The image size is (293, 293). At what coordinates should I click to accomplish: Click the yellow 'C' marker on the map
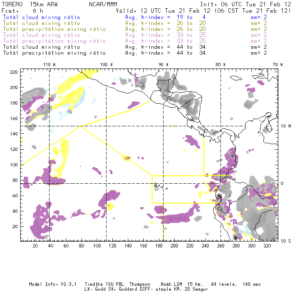pos(185,150)
